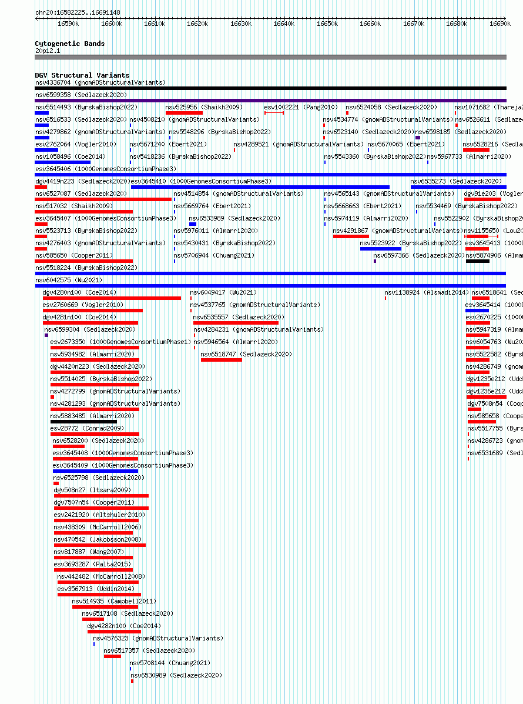Click the nsv5669764 (Ebert2021) label
The height and width of the screenshot is (704, 523).
point(212,206)
